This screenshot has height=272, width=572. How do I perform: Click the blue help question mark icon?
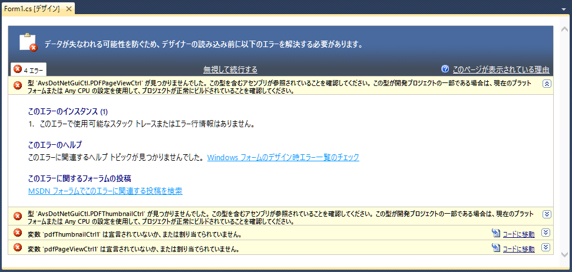click(x=445, y=69)
